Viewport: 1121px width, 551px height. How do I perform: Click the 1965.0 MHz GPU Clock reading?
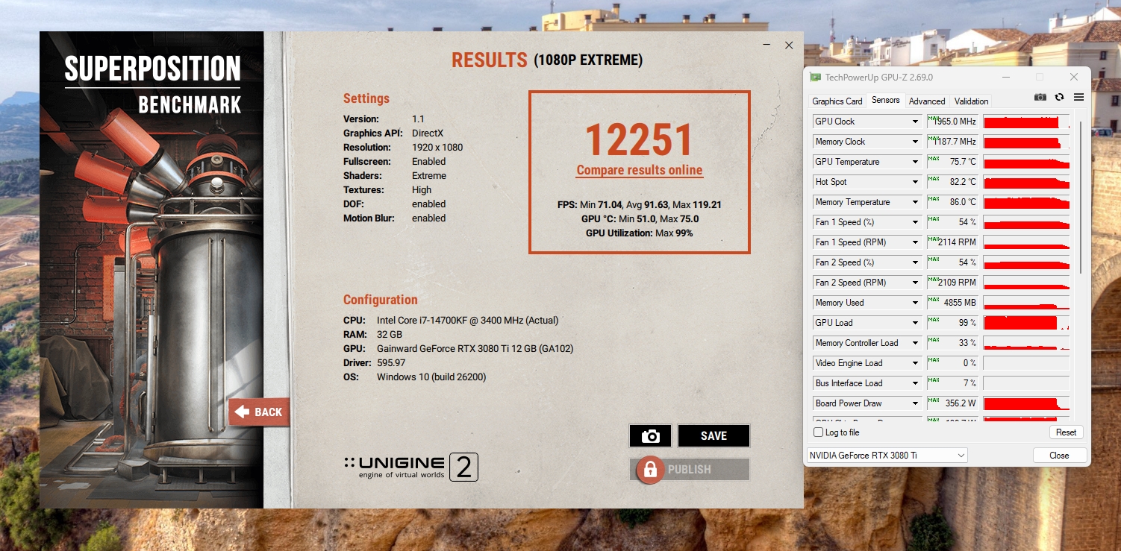(953, 122)
